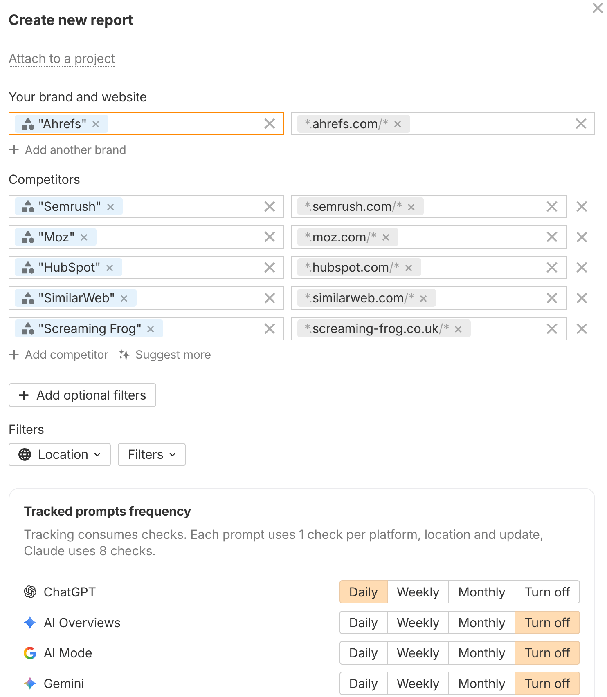
Task: Remove the "Moz" competitor tag
Action: [x=84, y=237]
